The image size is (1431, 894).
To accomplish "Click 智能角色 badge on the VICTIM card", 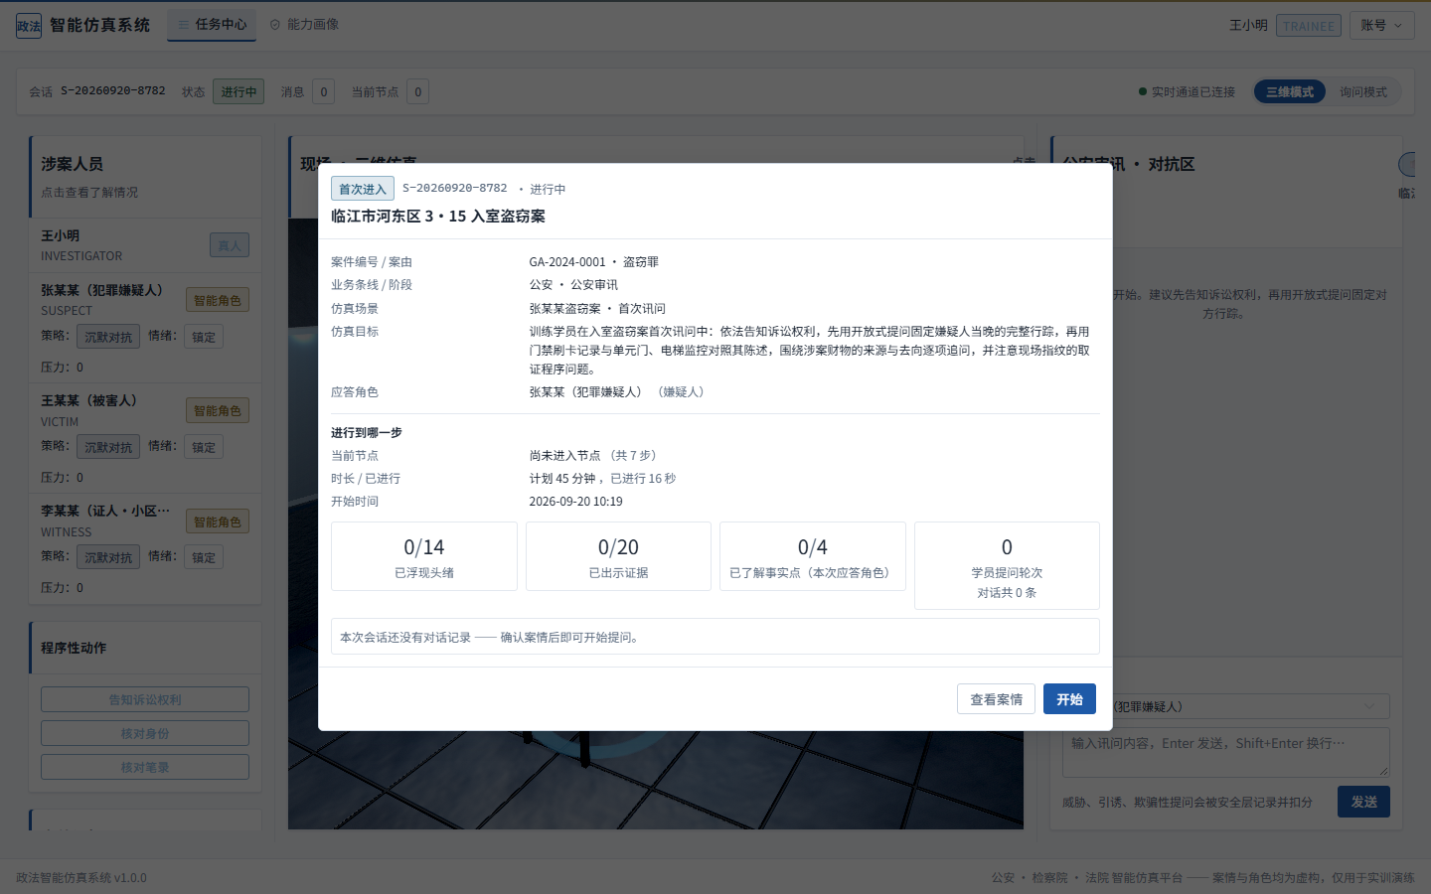I will point(218,410).
